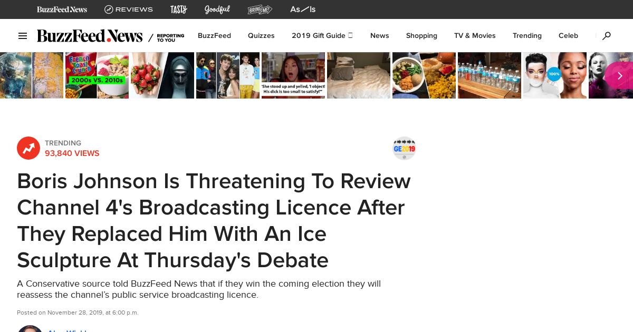
Task: Click the Conservative source subheading
Action: tap(199, 289)
